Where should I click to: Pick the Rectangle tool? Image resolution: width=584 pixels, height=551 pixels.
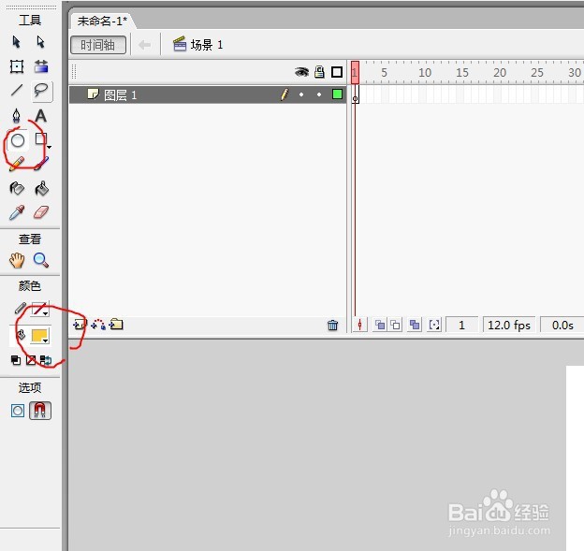pos(40,138)
